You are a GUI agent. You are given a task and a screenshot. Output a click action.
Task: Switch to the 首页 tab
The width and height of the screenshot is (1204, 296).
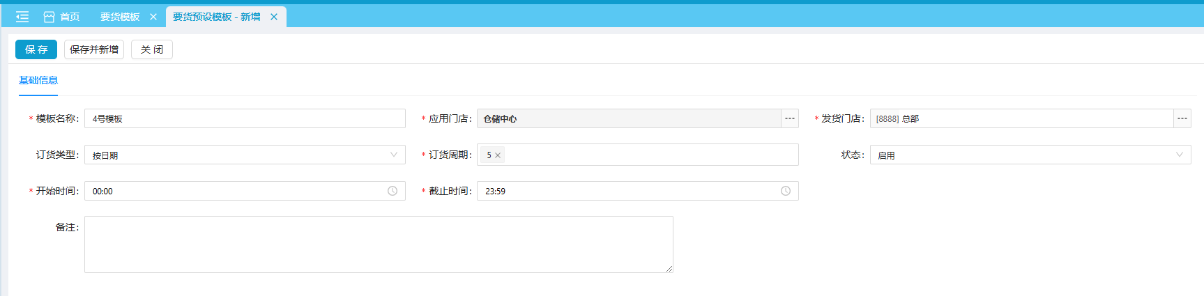point(69,17)
